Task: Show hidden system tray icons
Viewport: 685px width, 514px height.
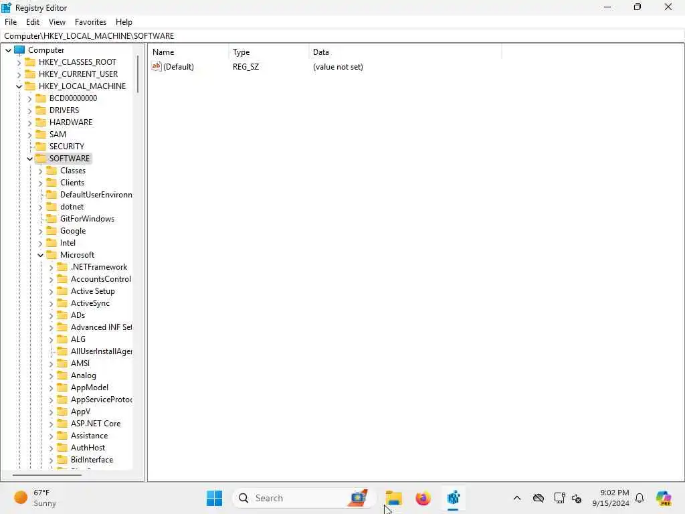Action: click(x=517, y=498)
